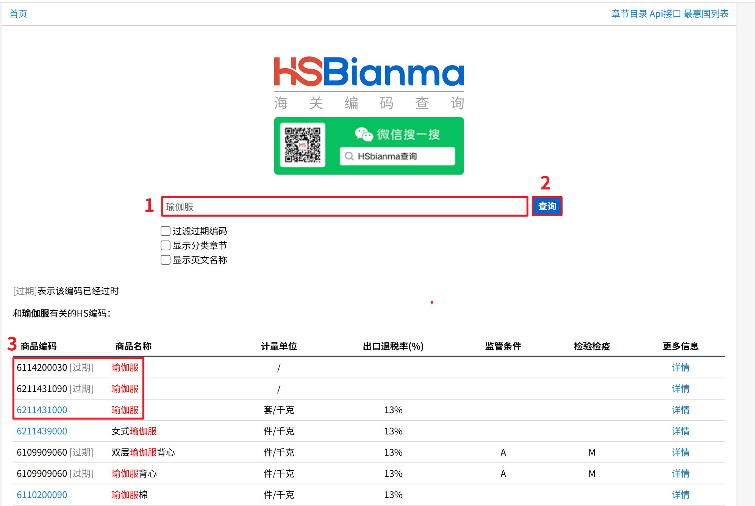This screenshot has height=506, width=755.
Task: Go to 首页 in top navigation
Action: point(18,14)
